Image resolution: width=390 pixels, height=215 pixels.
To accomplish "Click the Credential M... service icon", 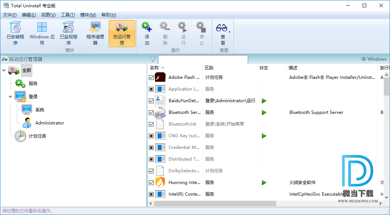I will pyautogui.click(x=160, y=147).
